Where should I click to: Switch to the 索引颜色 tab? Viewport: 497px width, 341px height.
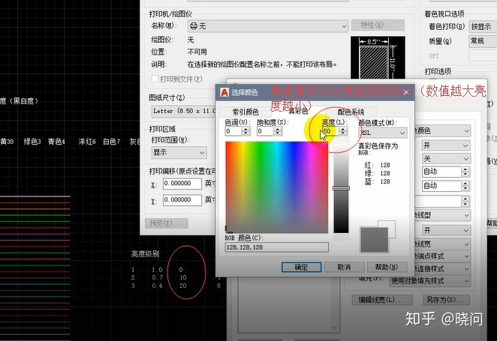(x=245, y=112)
